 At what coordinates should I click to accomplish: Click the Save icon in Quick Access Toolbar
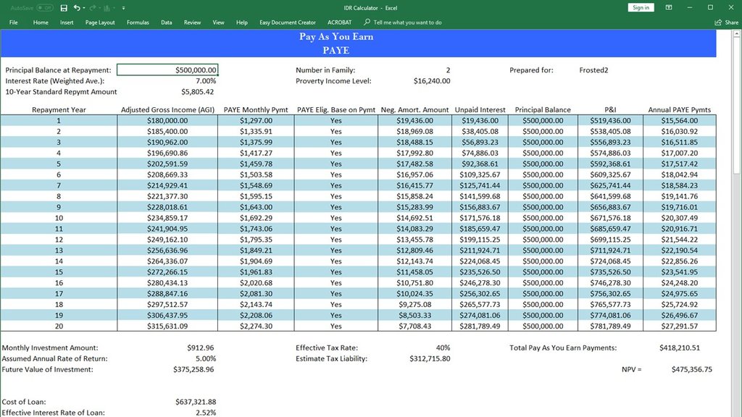(x=64, y=8)
